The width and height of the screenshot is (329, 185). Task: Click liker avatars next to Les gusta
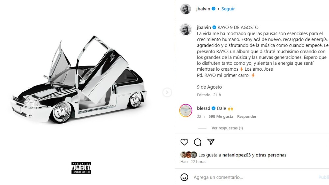pyautogui.click(x=189, y=155)
